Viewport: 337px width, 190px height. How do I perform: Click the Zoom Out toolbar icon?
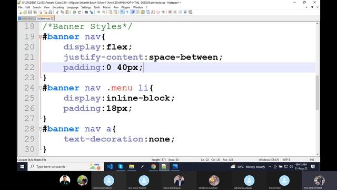[104, 12]
